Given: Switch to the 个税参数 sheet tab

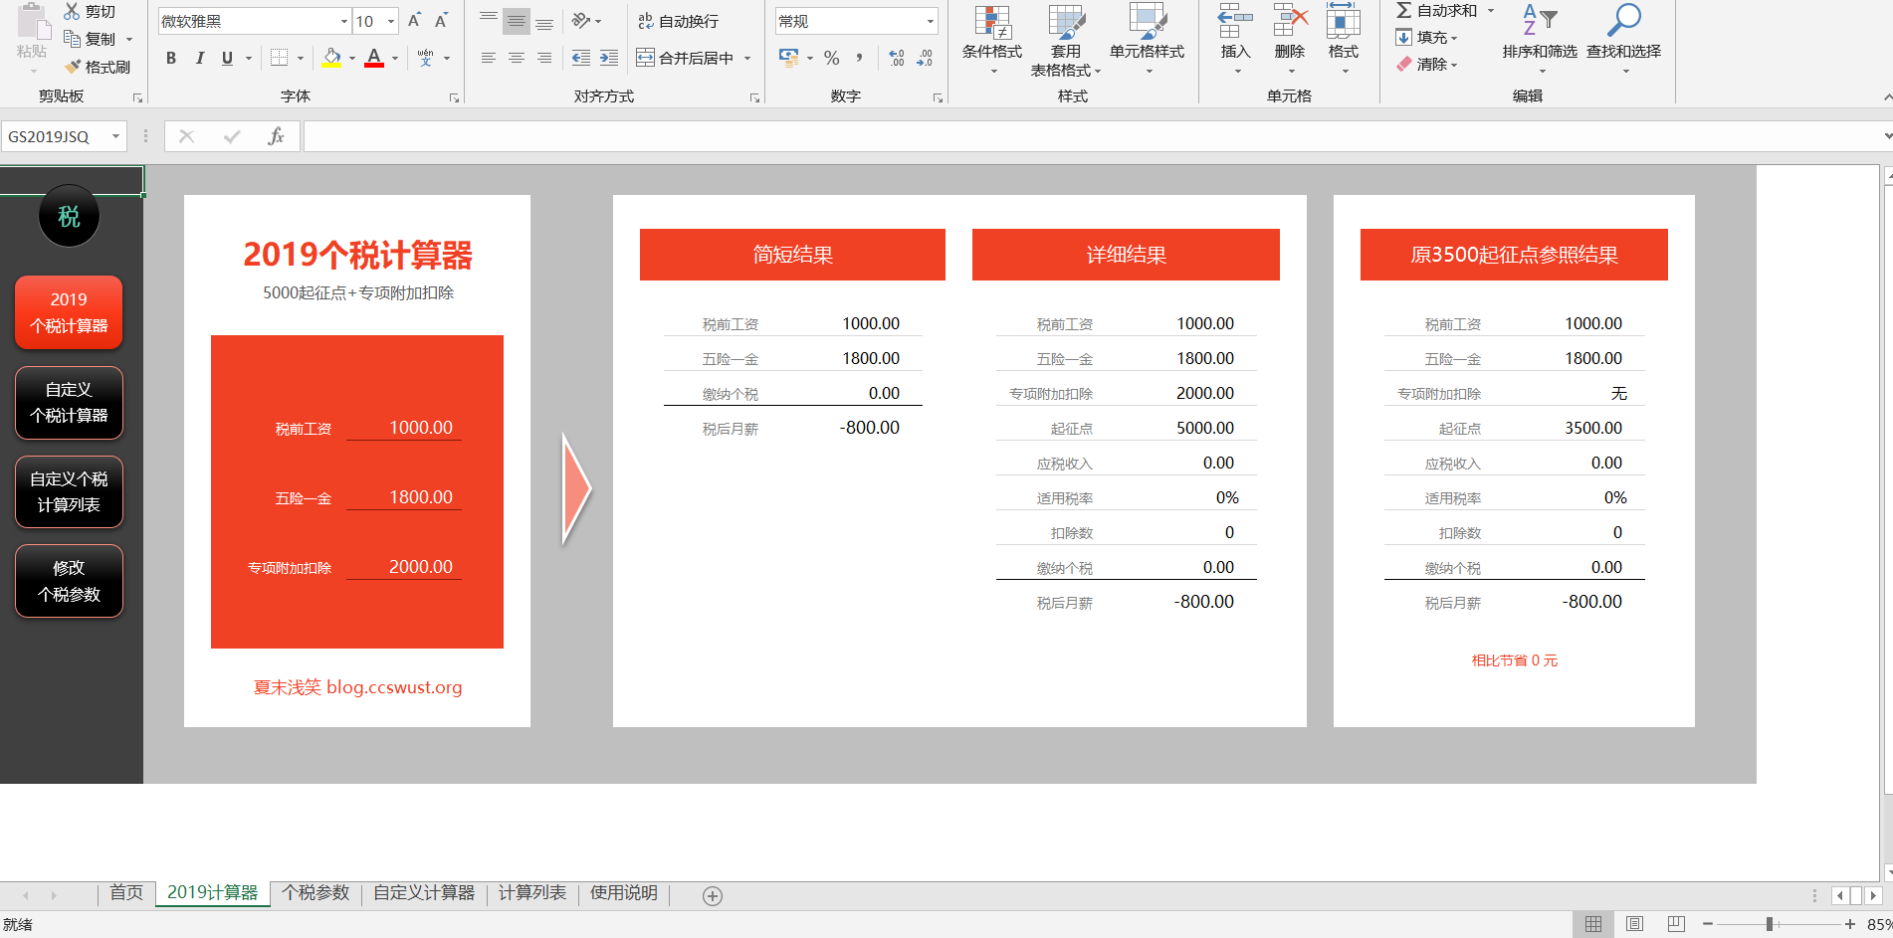Looking at the screenshot, I should (x=315, y=893).
